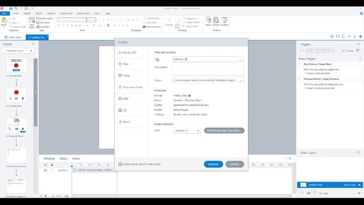Click the variables icon in Triggers panel
The width and height of the screenshot is (364, 205).
click(358, 51)
